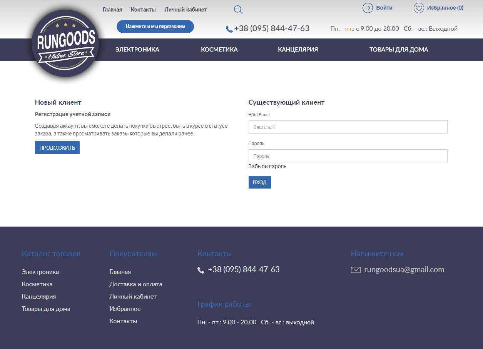The image size is (483, 349).
Task: Open Товары для дома navigation item
Action: 399,50
